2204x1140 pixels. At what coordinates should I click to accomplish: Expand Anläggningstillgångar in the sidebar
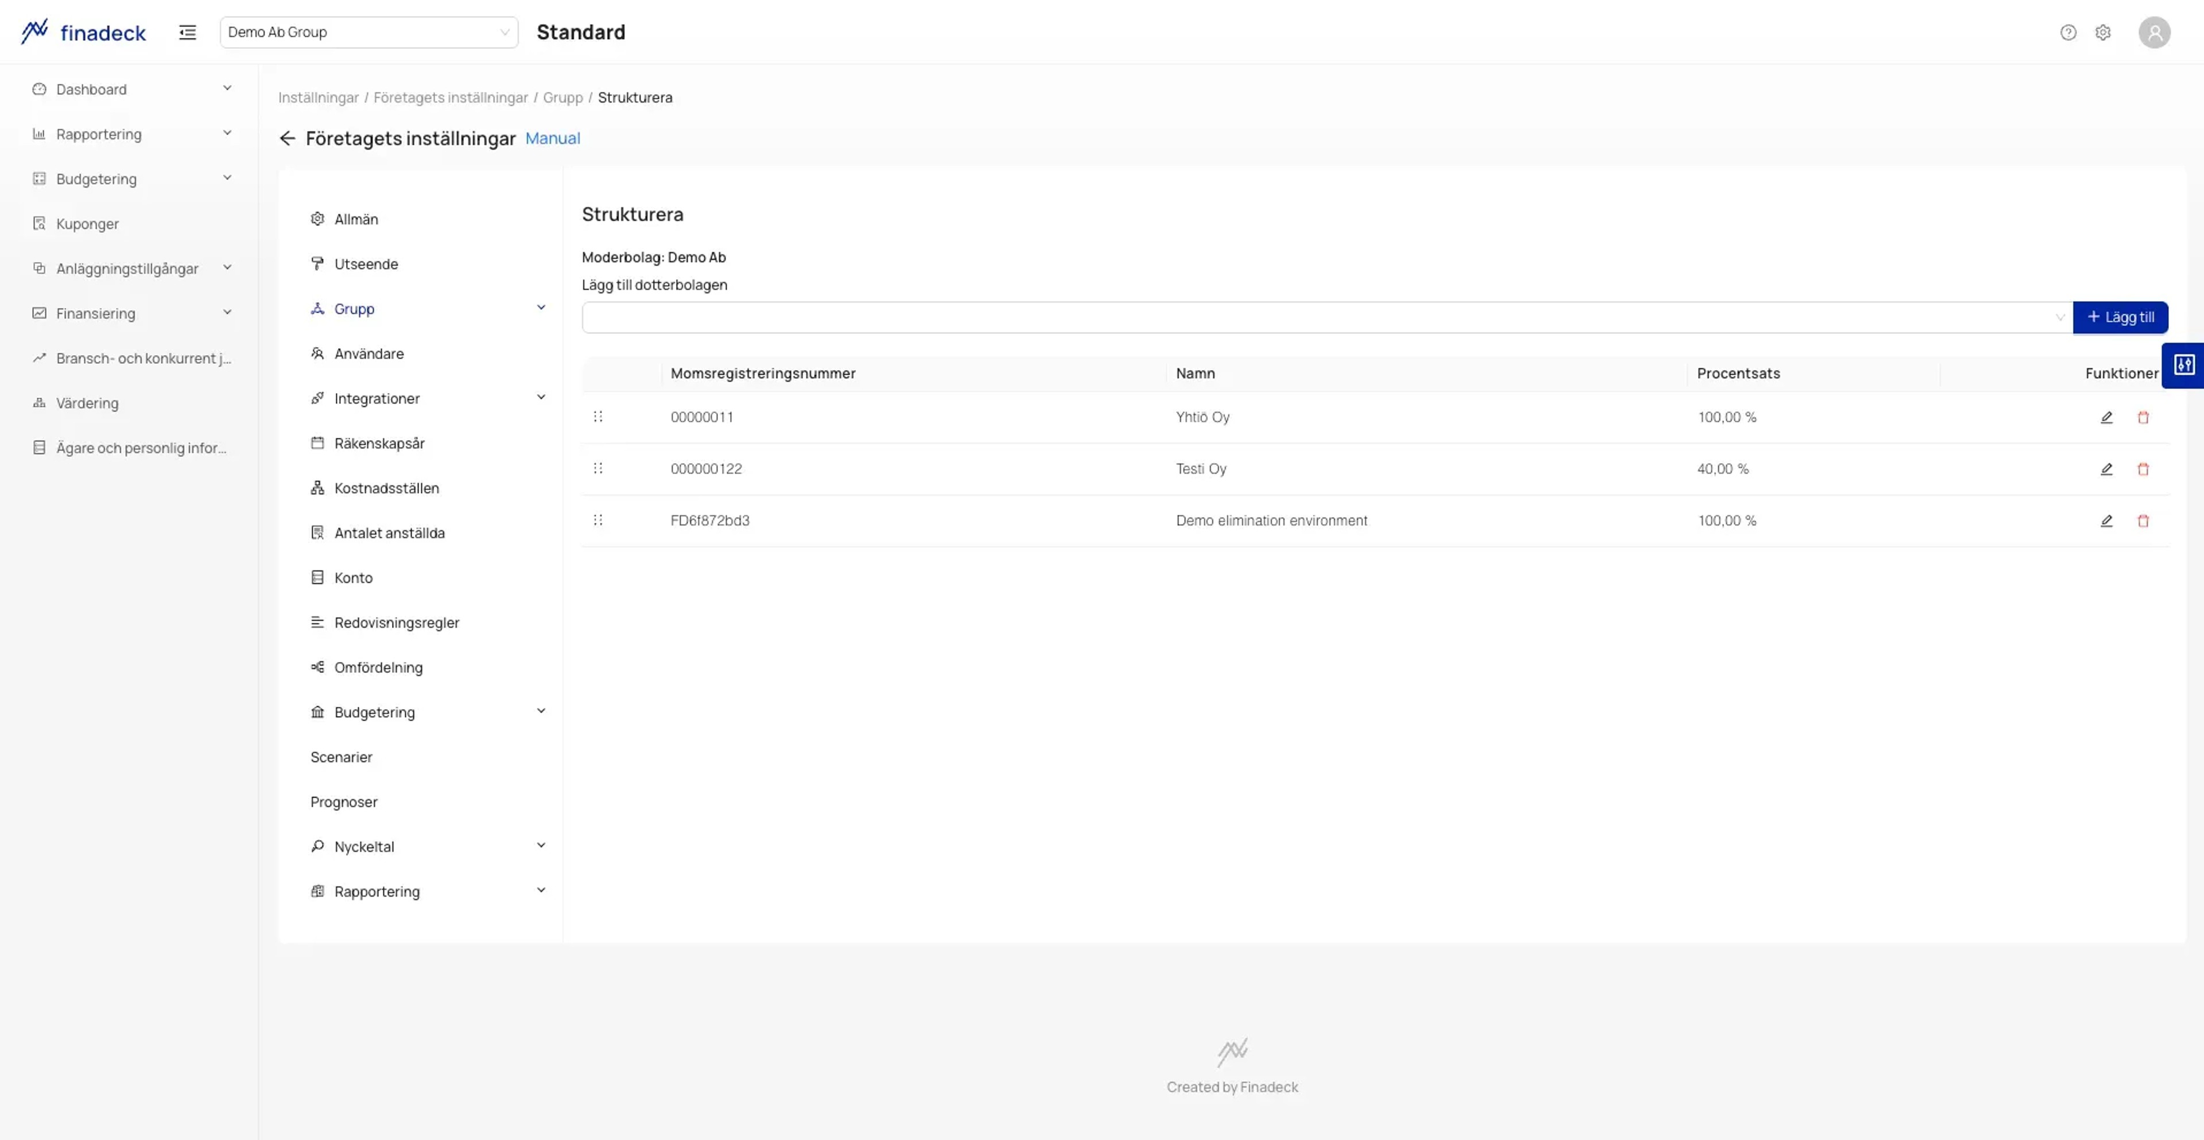pos(132,269)
